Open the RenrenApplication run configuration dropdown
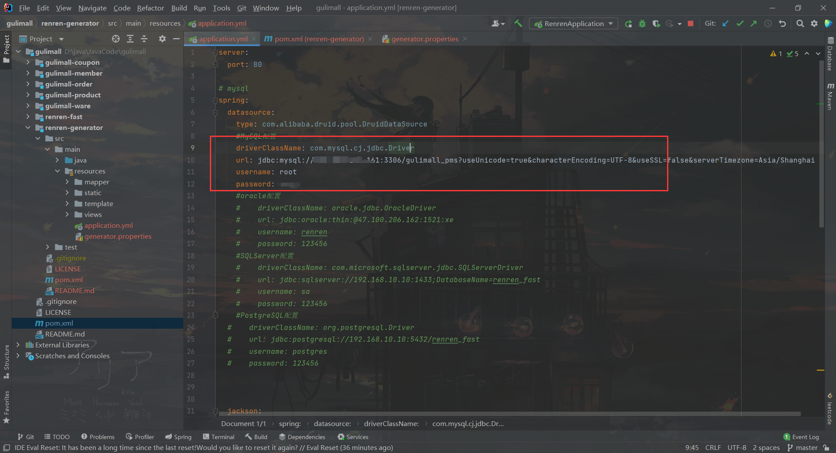 pos(573,23)
